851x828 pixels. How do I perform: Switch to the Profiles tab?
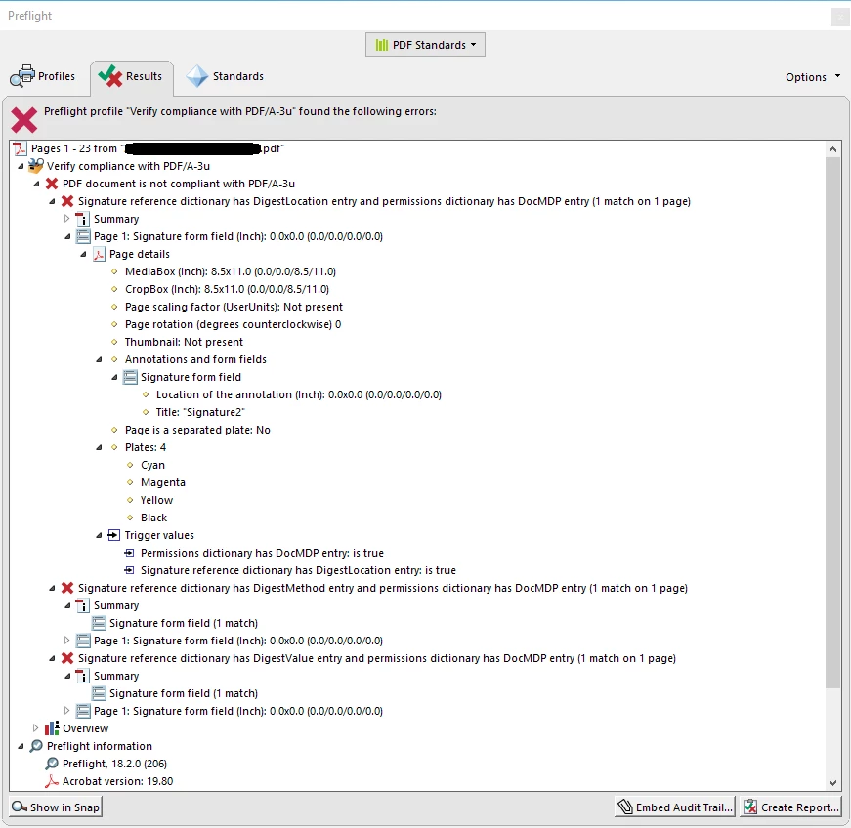42,76
